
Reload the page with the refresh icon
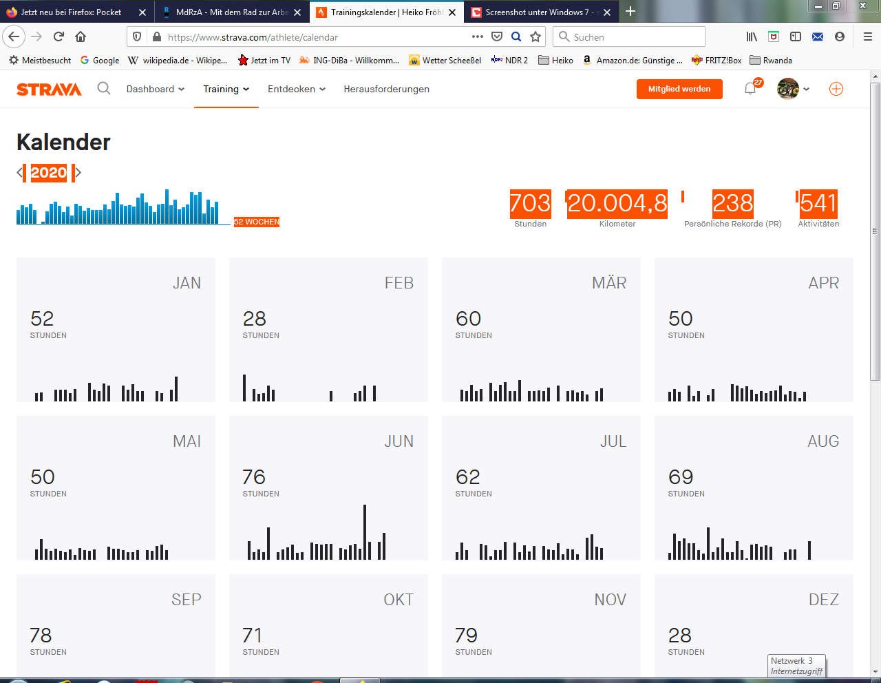pyautogui.click(x=59, y=36)
